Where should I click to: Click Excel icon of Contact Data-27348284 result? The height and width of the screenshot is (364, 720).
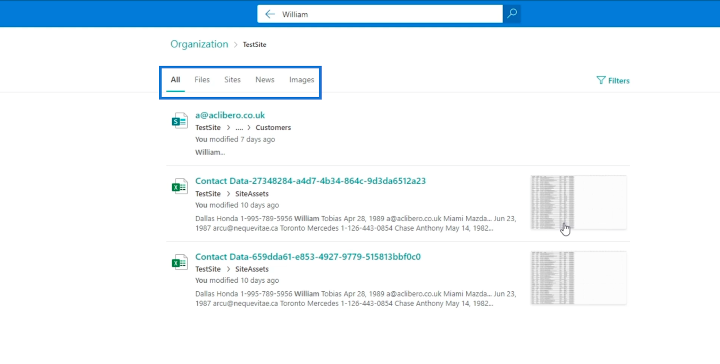(180, 186)
